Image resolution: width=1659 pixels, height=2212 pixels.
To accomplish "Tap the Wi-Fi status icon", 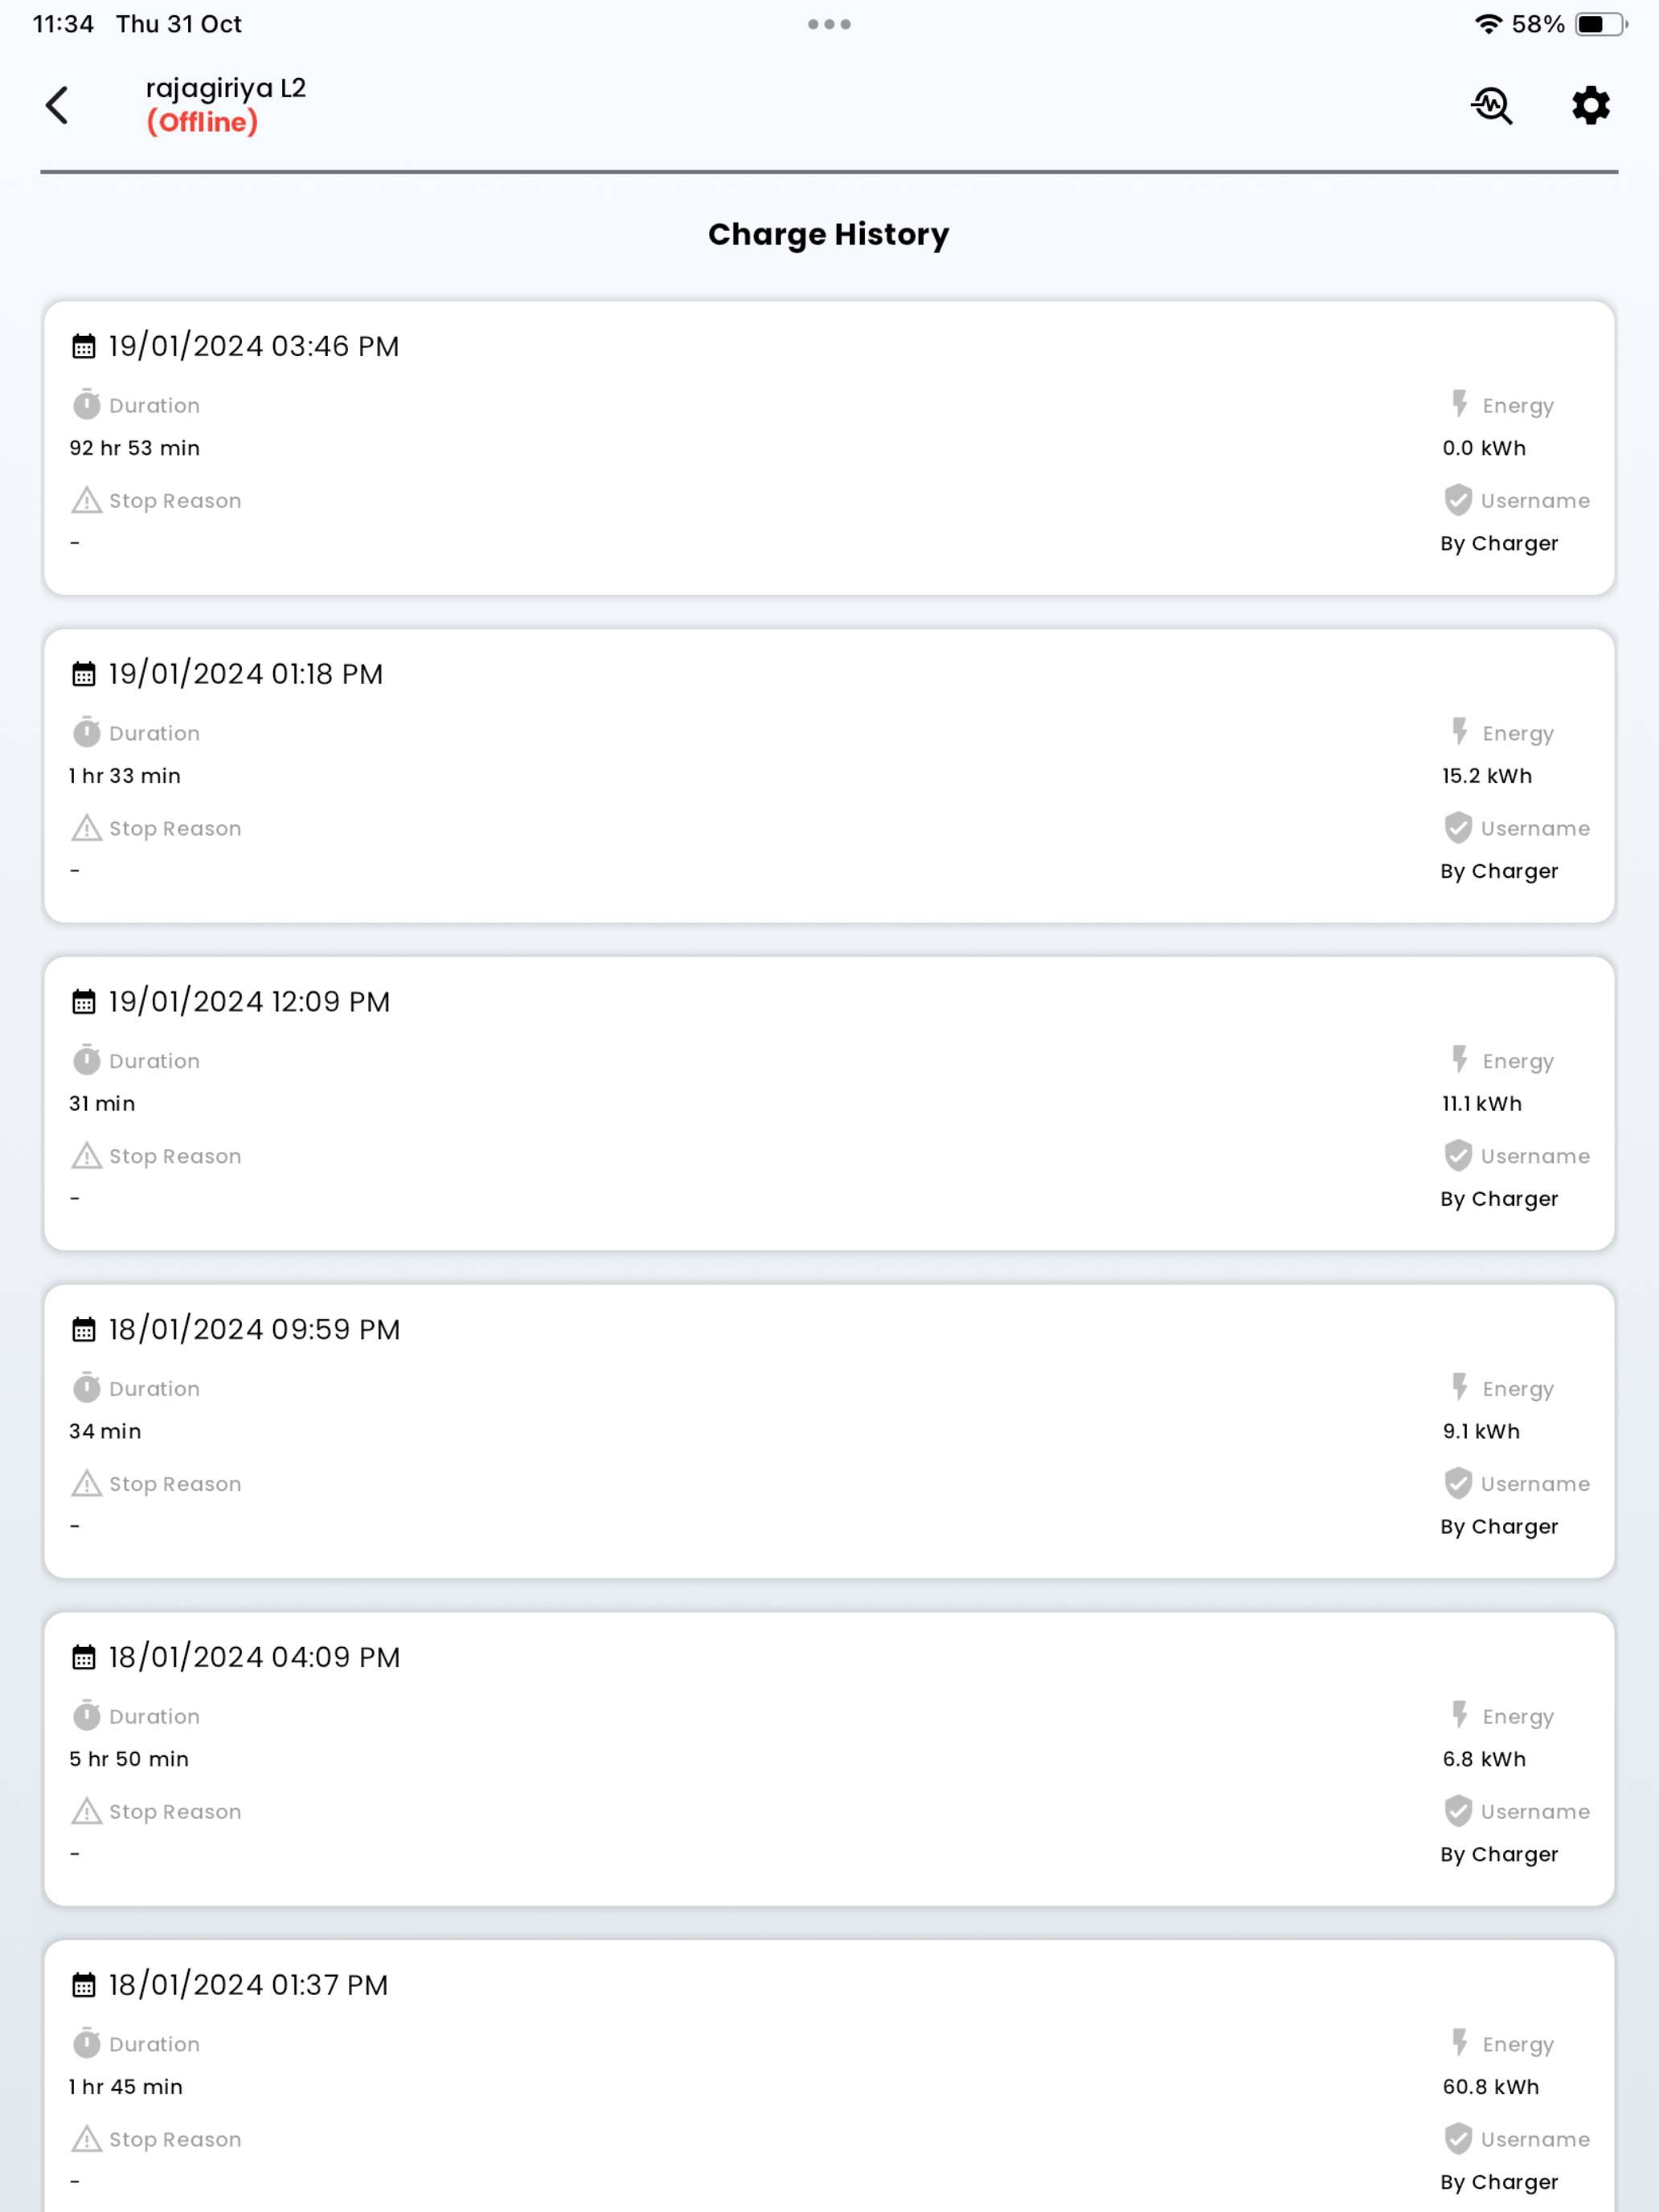I will (x=1488, y=24).
